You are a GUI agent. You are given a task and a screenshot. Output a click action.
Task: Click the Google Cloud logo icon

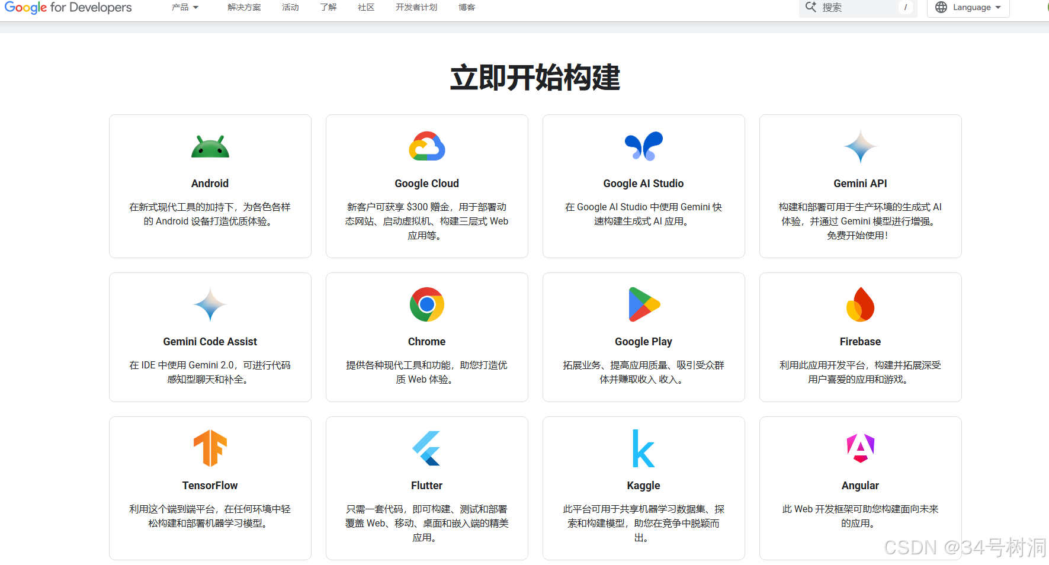tap(427, 146)
